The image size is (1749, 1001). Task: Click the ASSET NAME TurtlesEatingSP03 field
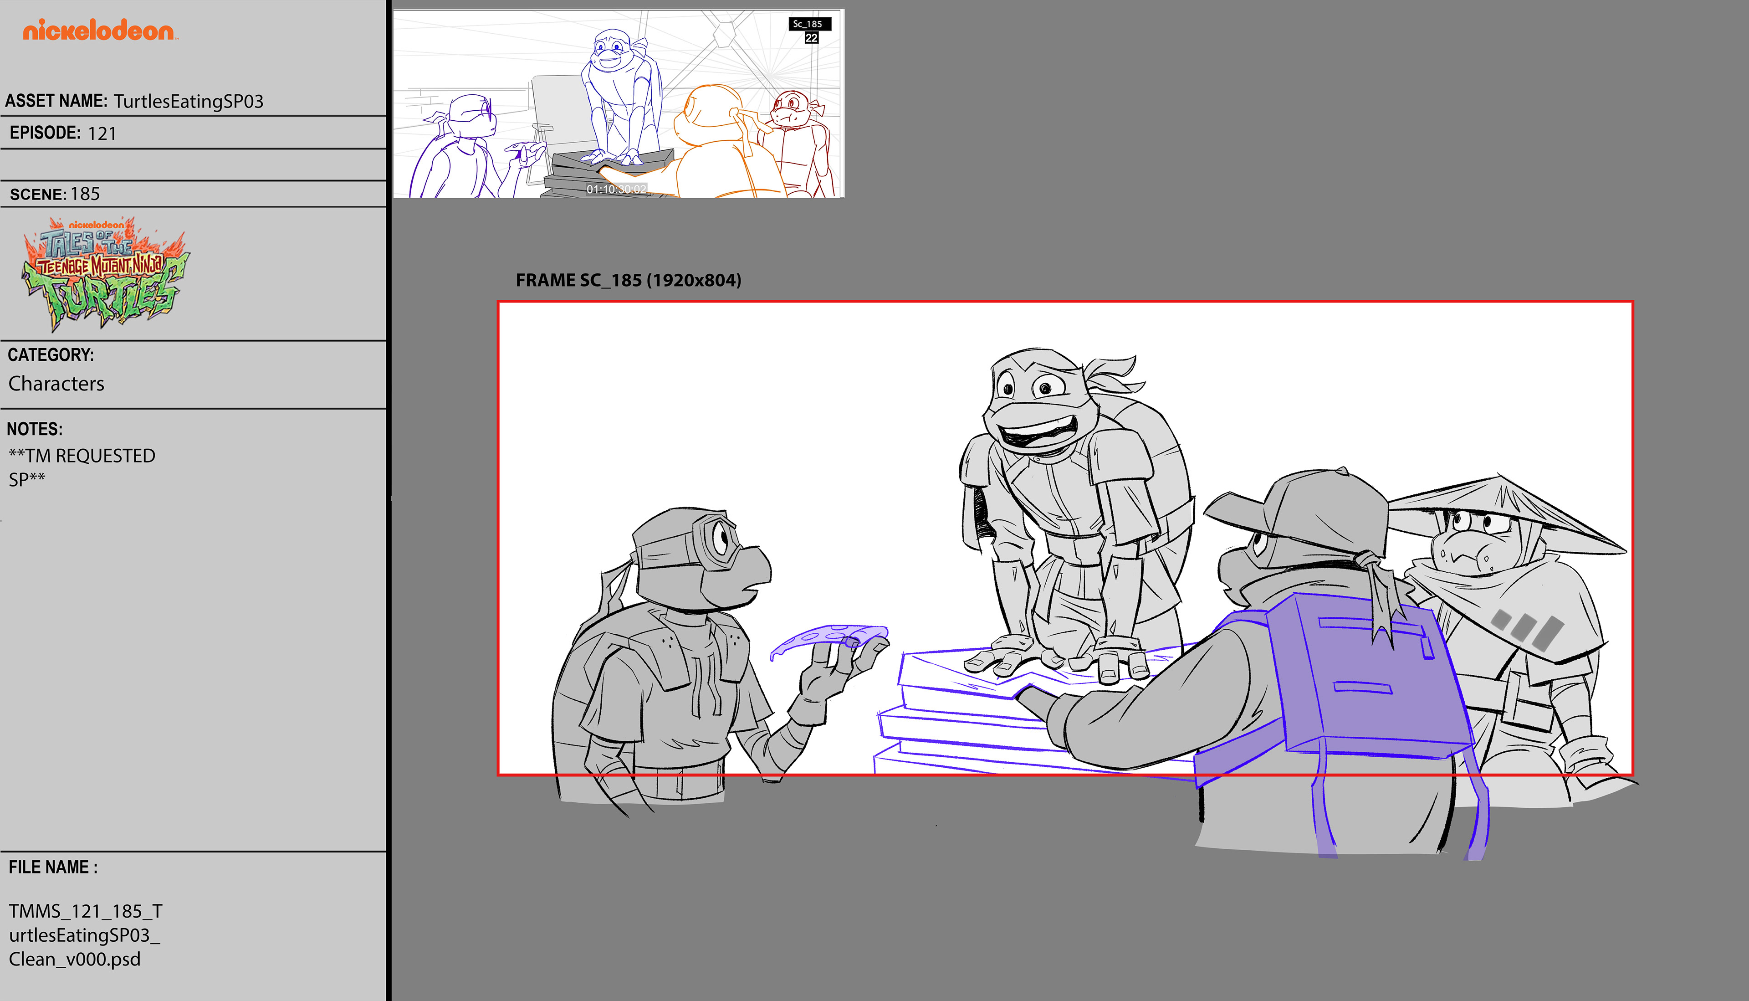134,101
